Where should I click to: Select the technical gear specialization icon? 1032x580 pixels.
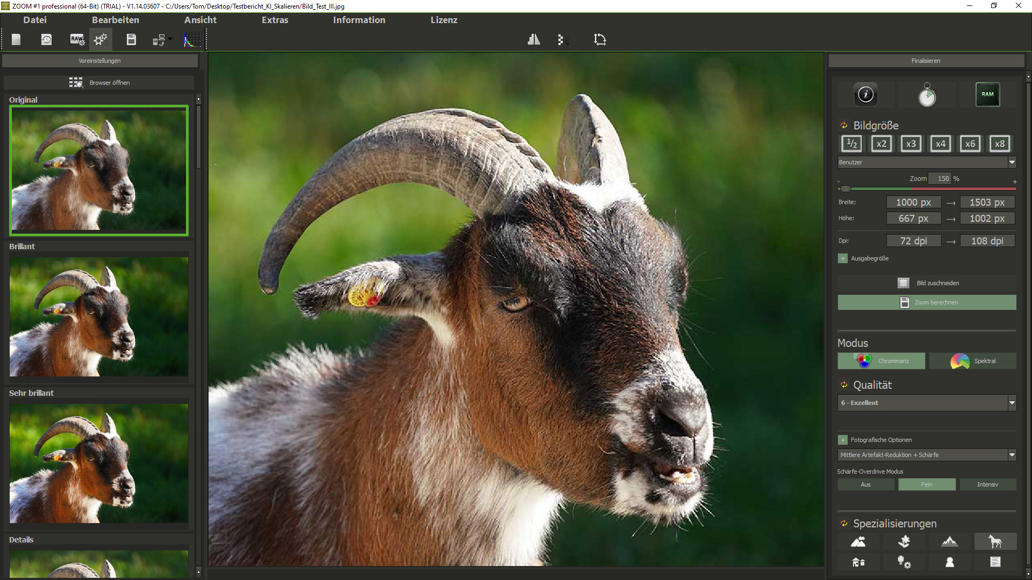(x=904, y=562)
